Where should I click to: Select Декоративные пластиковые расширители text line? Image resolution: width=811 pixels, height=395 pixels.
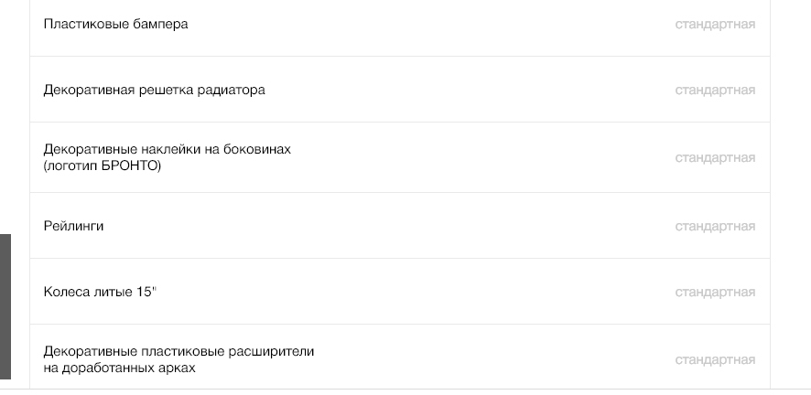[179, 351]
